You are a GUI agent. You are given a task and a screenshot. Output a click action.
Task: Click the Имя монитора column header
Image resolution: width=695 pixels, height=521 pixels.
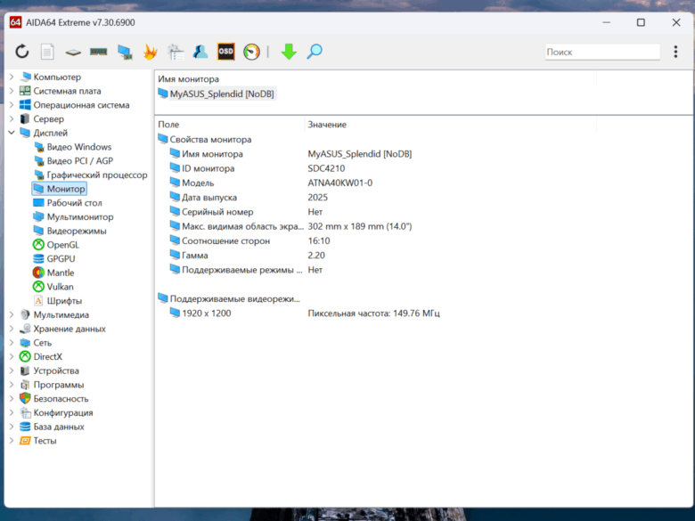(188, 79)
